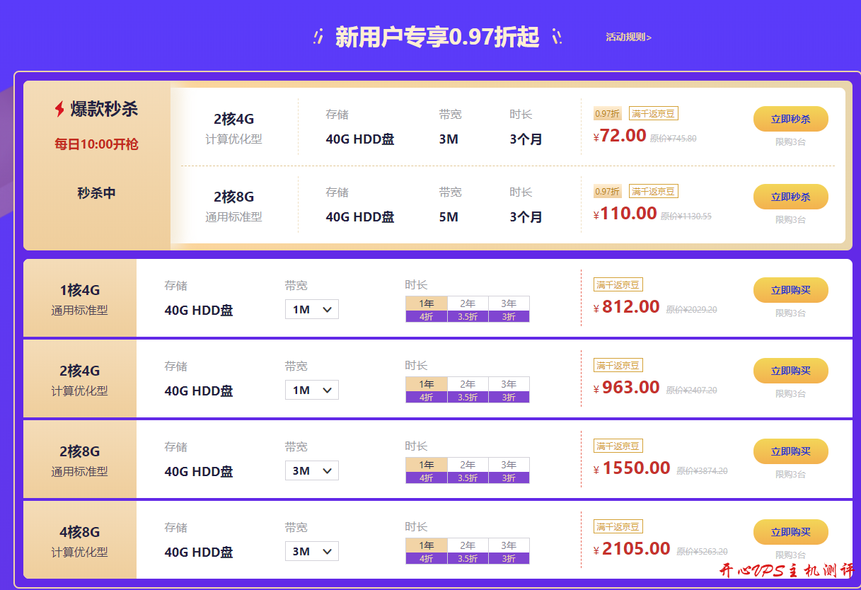Click the 0.97折 badge on 72.00 offer
Viewport: 861px width, 590px height.
[x=607, y=114]
